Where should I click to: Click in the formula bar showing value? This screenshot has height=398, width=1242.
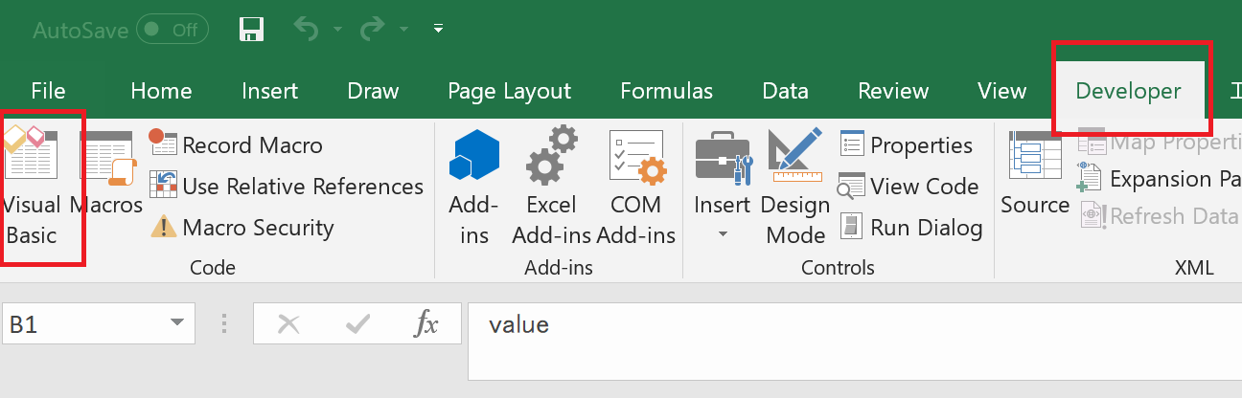(x=855, y=341)
